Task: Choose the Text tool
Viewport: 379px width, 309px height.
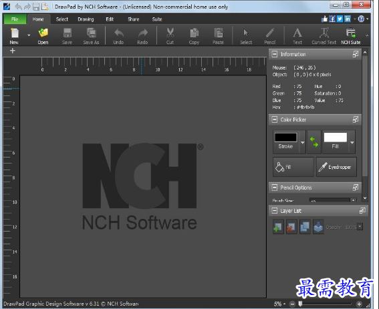Action: [x=297, y=36]
